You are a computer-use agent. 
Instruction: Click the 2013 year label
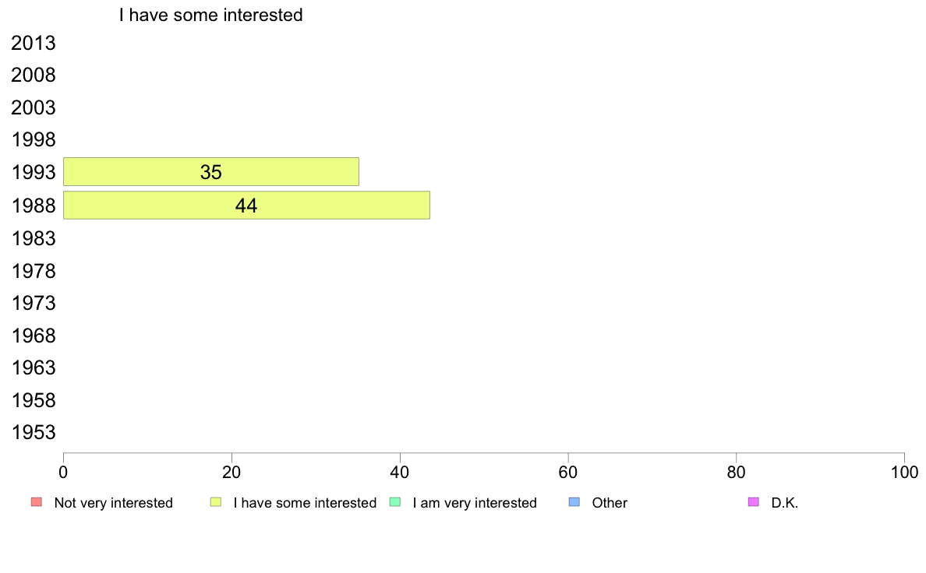33,43
